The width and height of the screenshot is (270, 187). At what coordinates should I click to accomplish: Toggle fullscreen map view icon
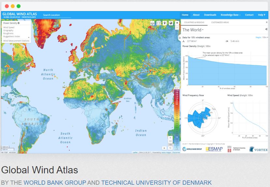(159, 23)
